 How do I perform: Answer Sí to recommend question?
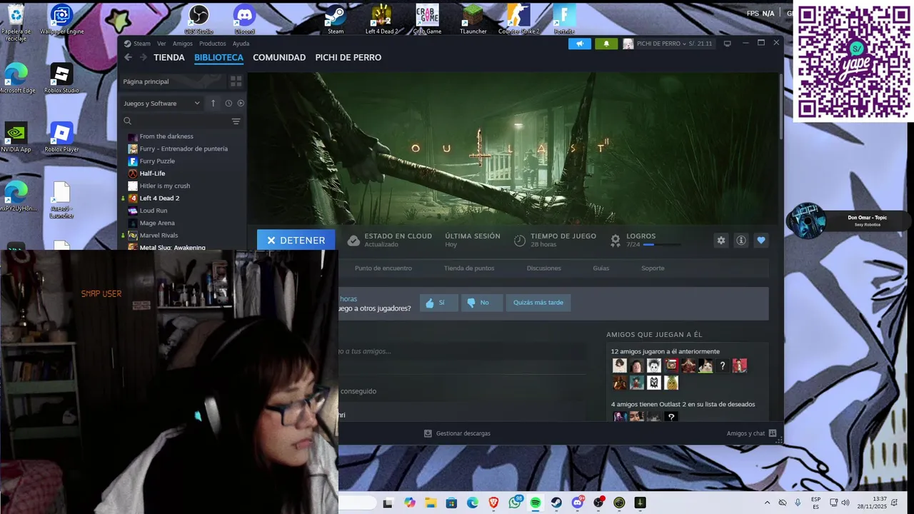coord(439,303)
